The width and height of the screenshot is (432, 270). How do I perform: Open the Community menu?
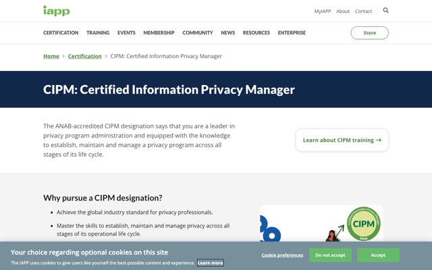point(198,33)
